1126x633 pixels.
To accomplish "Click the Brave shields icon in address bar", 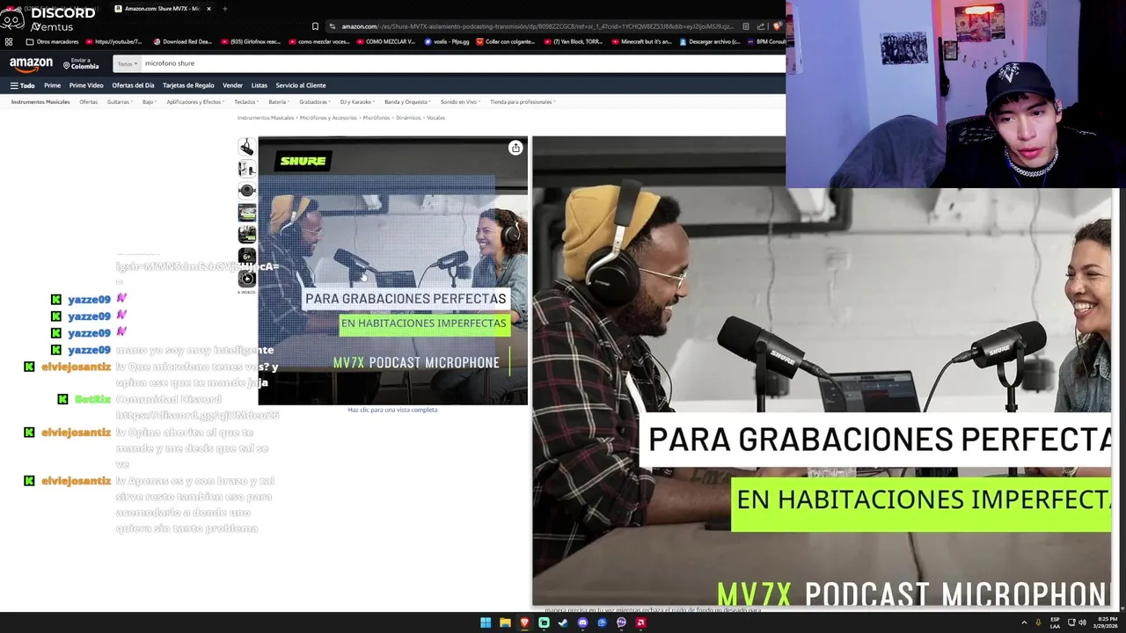I will click(x=777, y=26).
